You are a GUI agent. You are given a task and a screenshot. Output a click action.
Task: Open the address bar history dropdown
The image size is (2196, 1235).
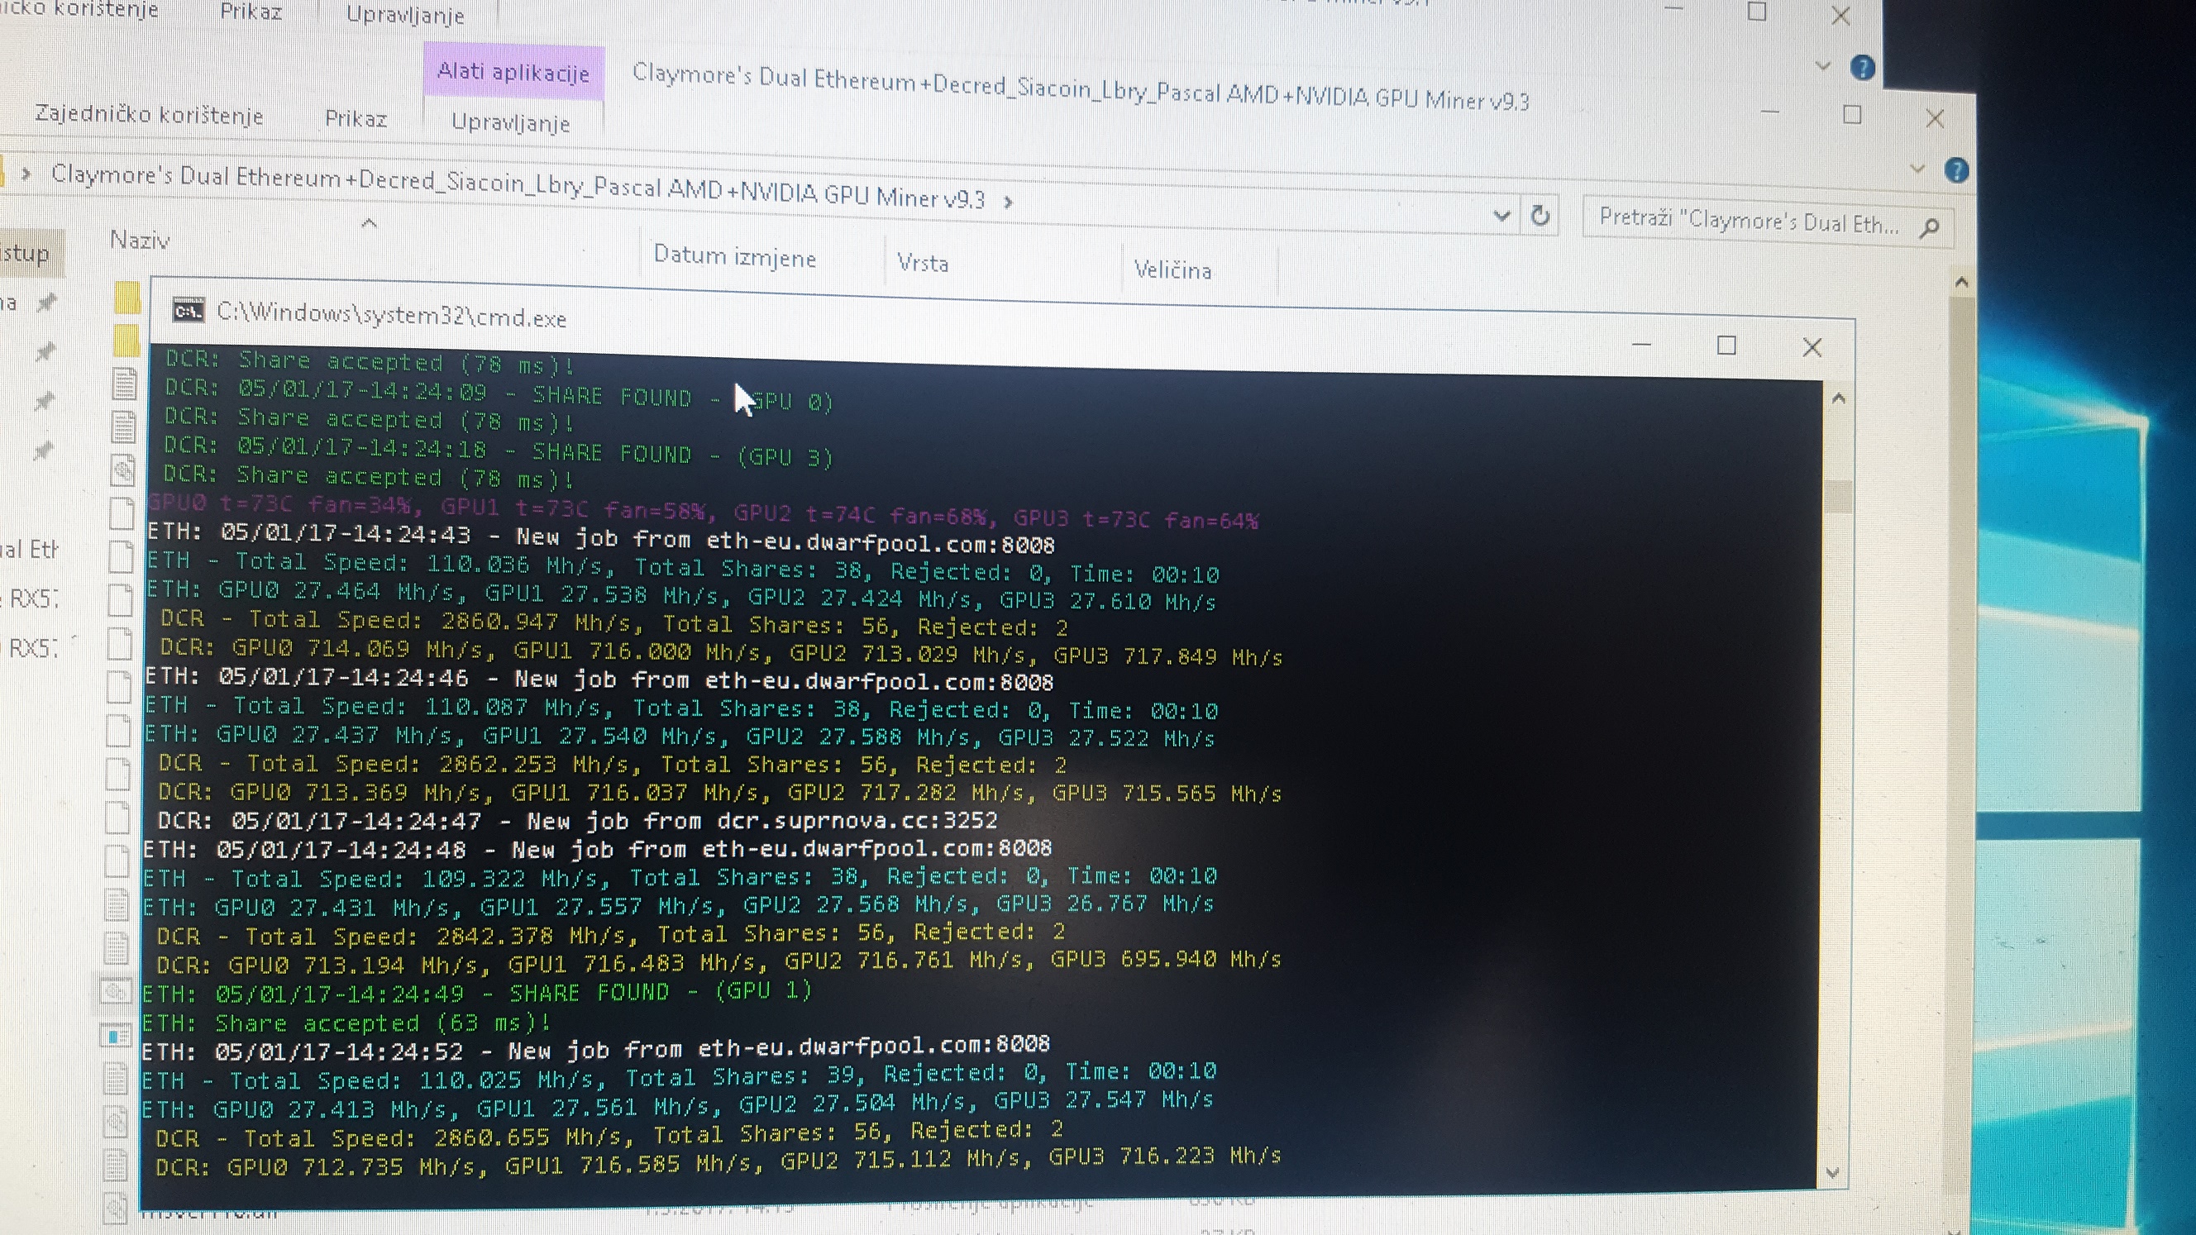pyautogui.click(x=1502, y=216)
